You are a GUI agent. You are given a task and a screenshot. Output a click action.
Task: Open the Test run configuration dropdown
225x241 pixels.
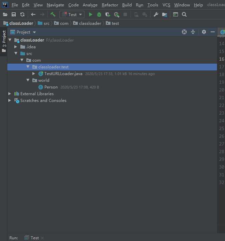coord(72,15)
